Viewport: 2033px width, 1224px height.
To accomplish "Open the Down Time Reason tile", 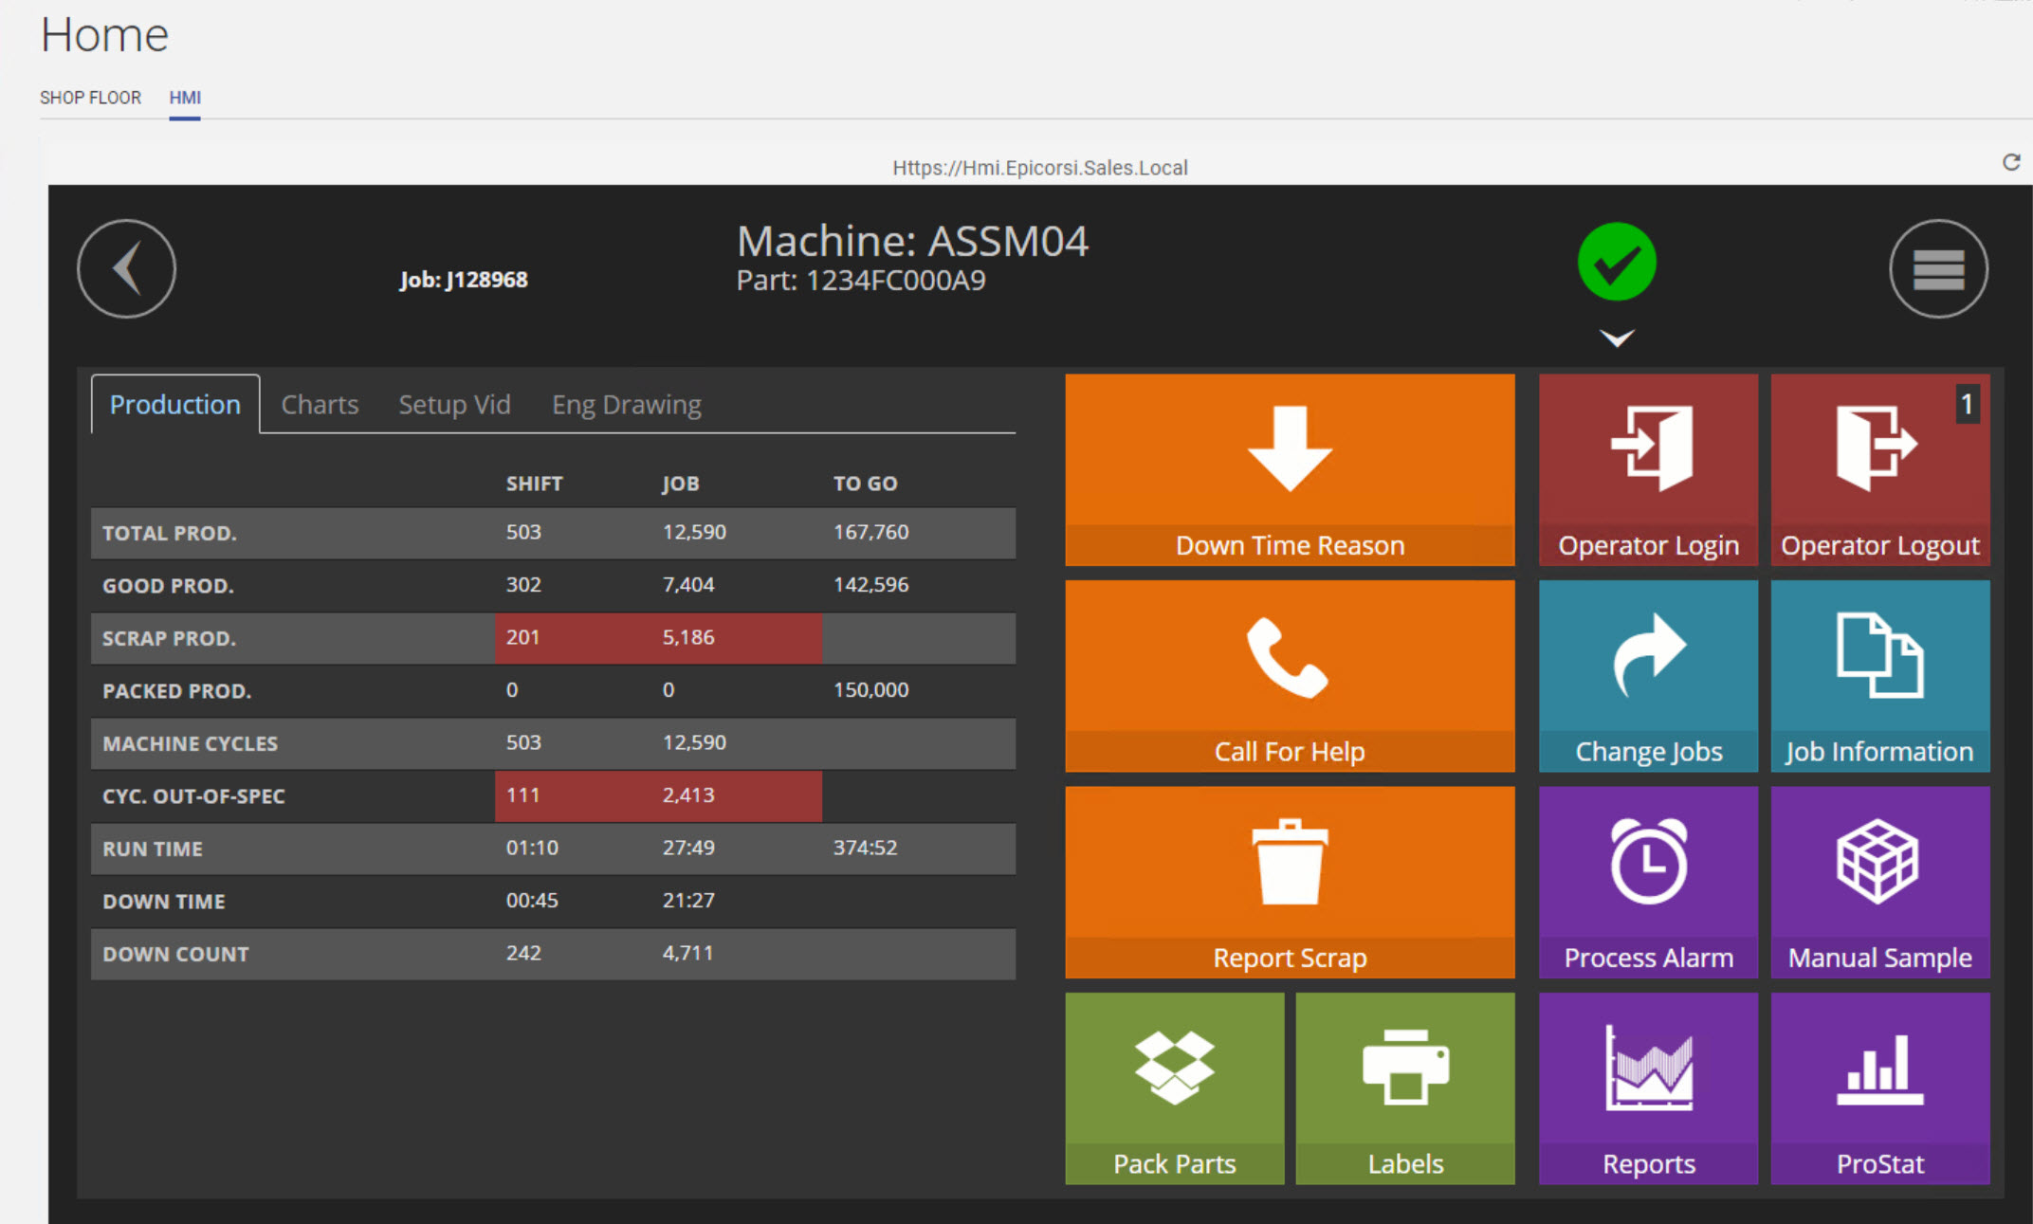I will pos(1290,469).
